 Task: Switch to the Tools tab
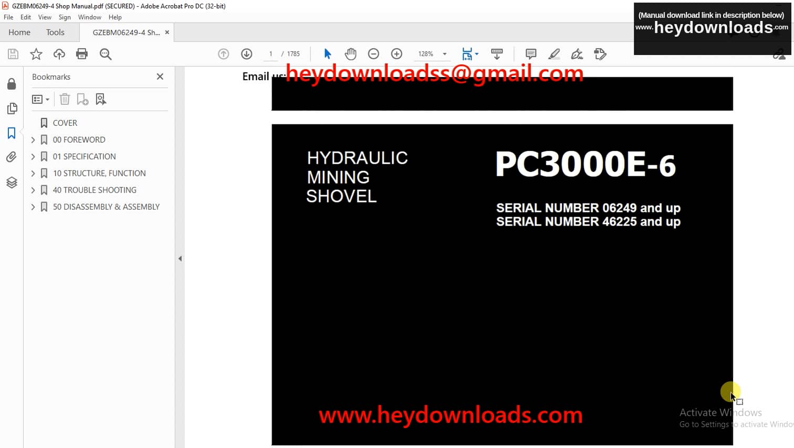point(55,33)
